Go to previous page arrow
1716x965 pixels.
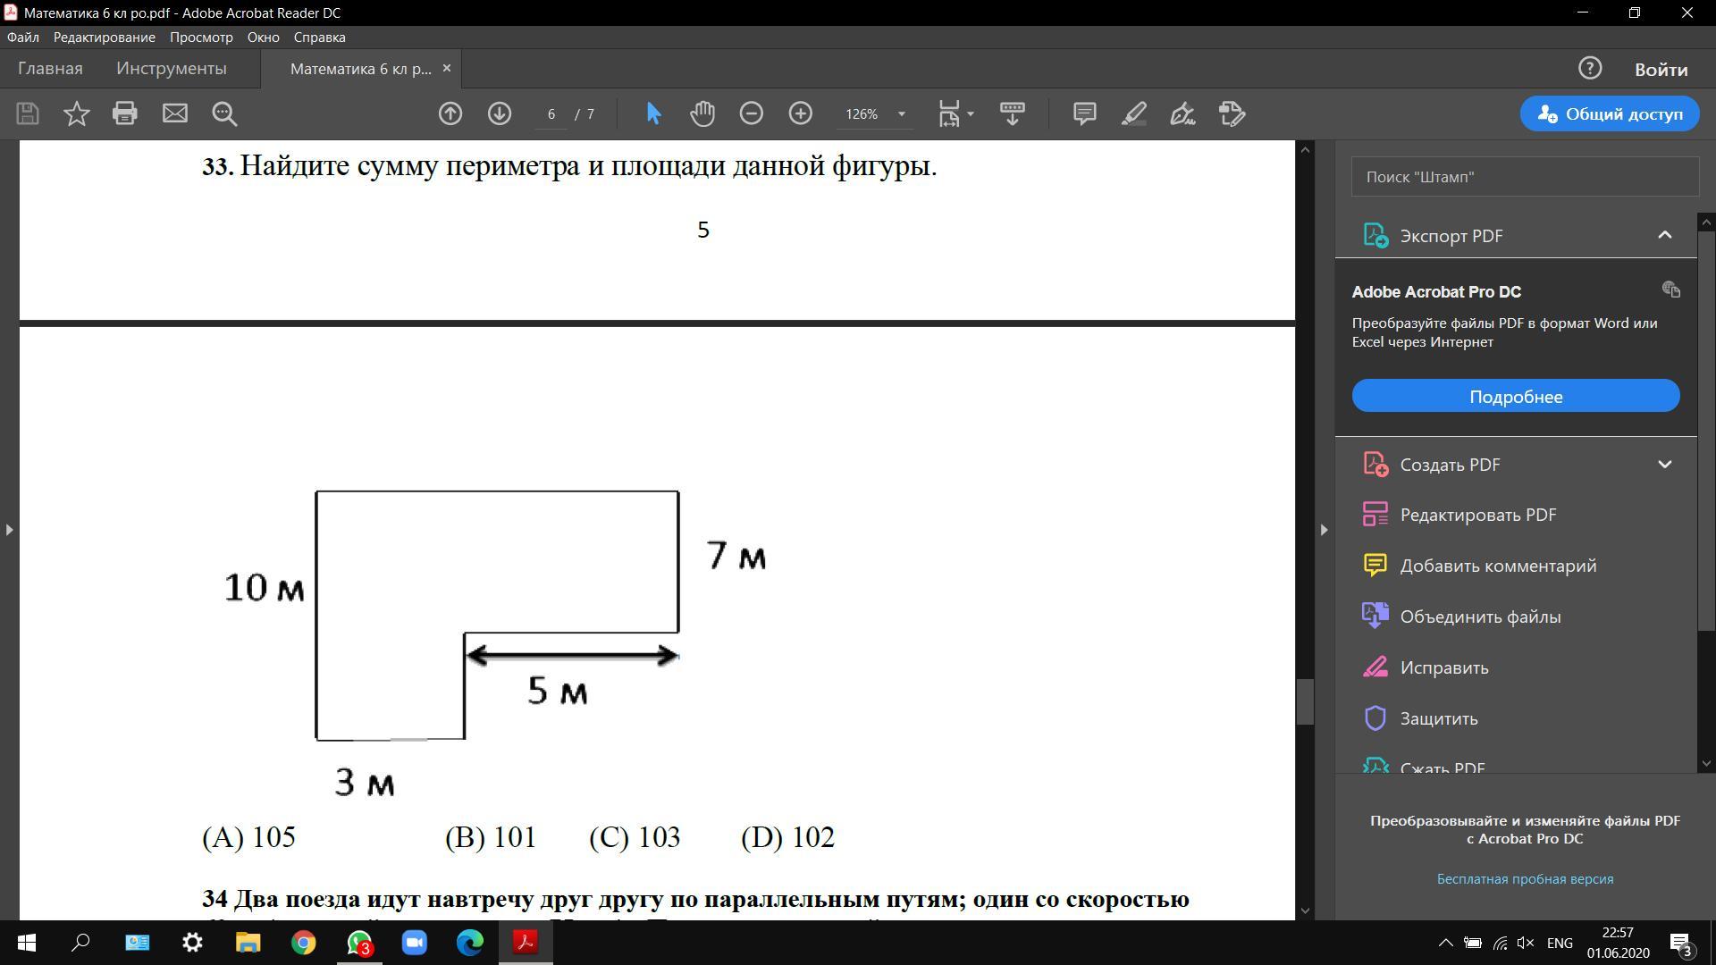point(450,113)
